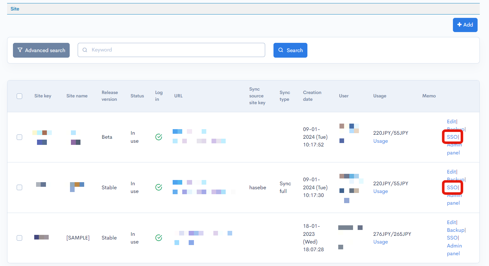Focus the Keyword search field
This screenshot has height=266, width=489.
[x=171, y=50]
